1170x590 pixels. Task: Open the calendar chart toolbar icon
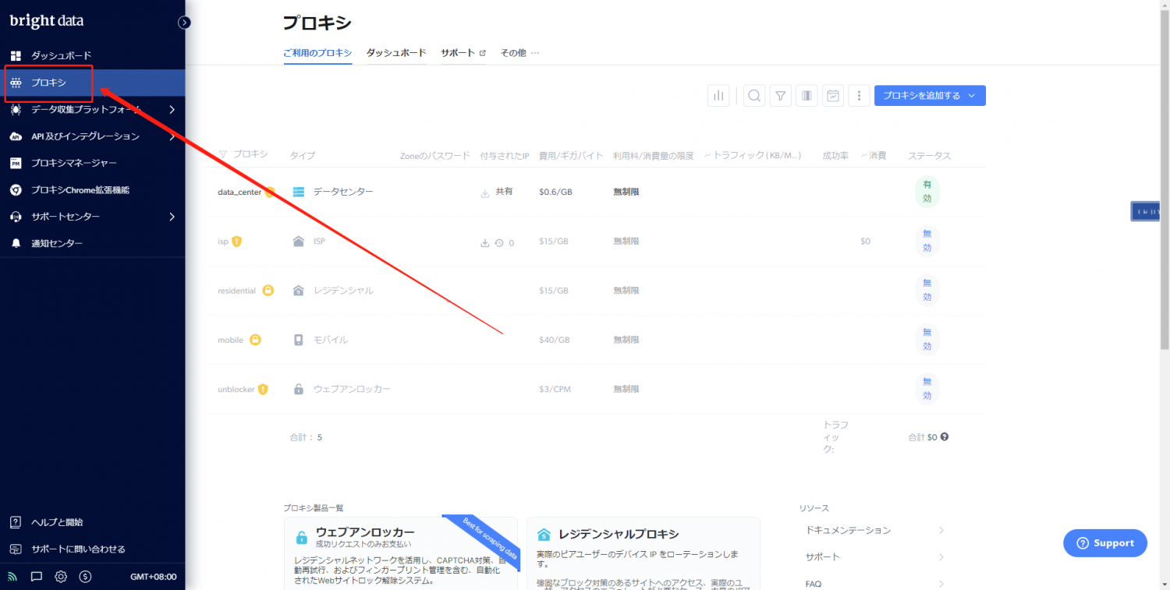pos(833,96)
